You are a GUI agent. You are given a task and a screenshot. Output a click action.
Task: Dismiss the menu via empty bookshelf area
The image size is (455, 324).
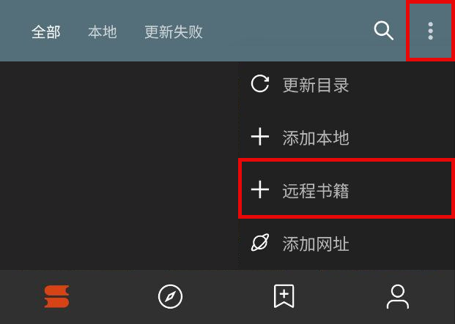click(x=119, y=165)
